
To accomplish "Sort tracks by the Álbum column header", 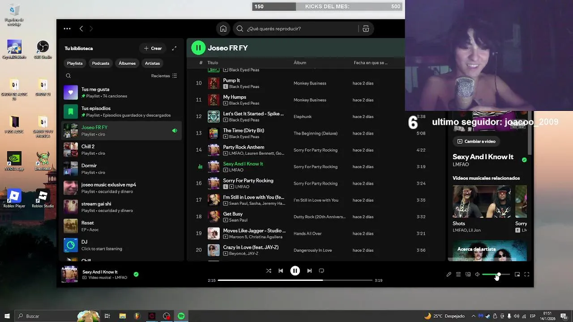I will 300,63.
